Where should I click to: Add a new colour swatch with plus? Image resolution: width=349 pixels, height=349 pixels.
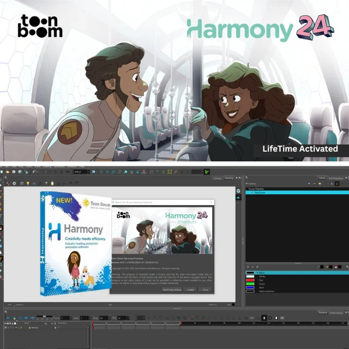click(248, 267)
